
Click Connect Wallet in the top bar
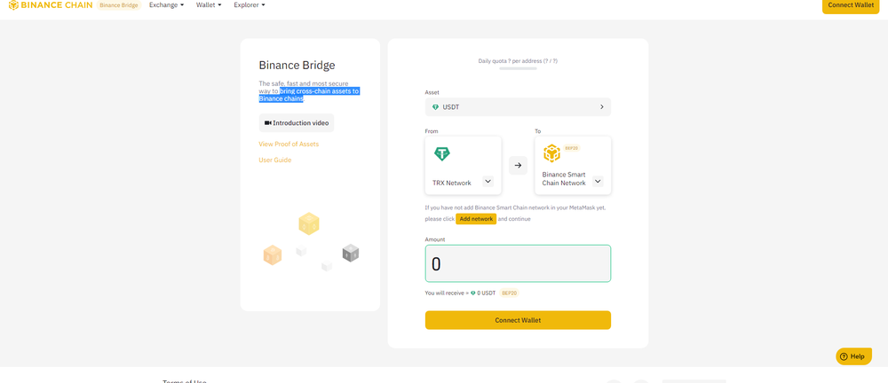pyautogui.click(x=851, y=5)
